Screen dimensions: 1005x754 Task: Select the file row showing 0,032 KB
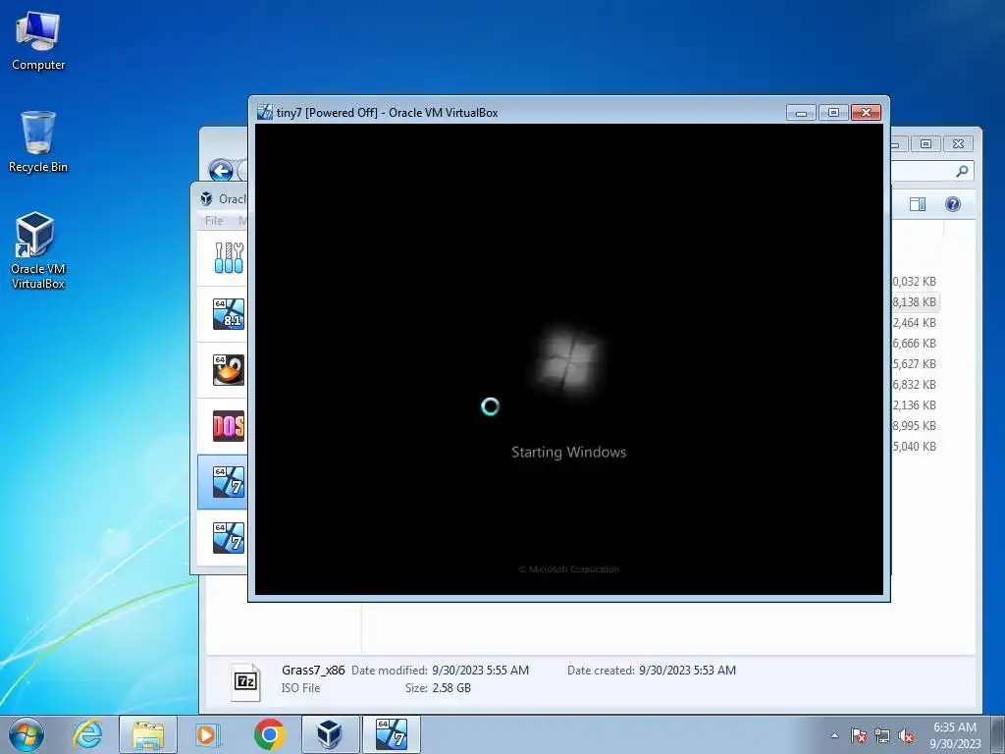(x=914, y=282)
